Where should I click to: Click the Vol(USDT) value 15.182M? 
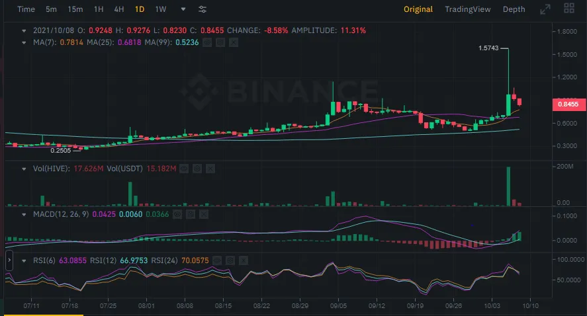[161, 169]
